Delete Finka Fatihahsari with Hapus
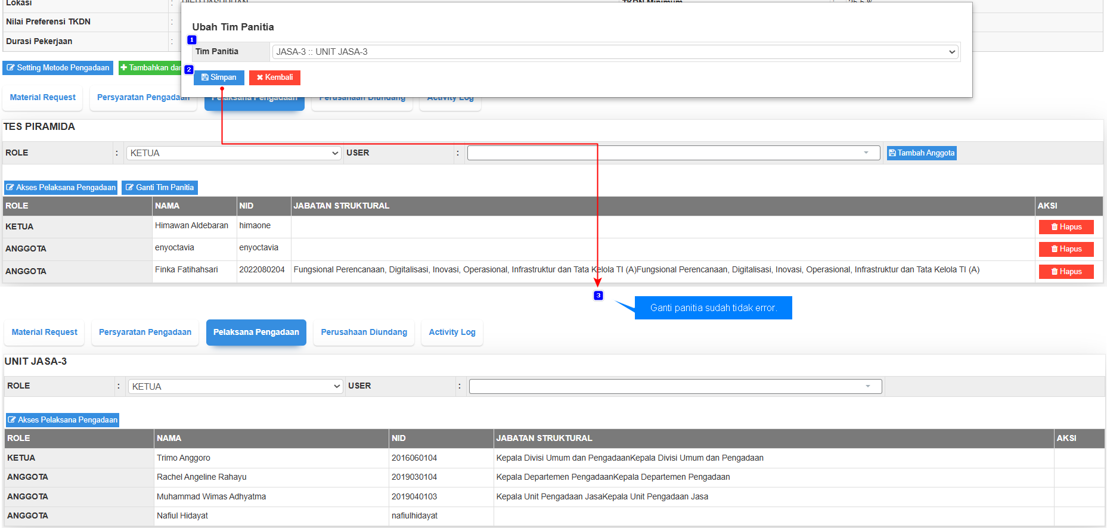This screenshot has width=1107, height=528. point(1066,272)
